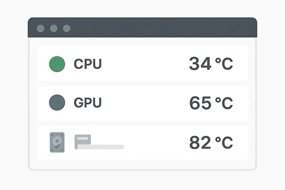Click the green CPU status indicator
Image resolution: width=285 pixels, height=190 pixels.
click(x=57, y=64)
